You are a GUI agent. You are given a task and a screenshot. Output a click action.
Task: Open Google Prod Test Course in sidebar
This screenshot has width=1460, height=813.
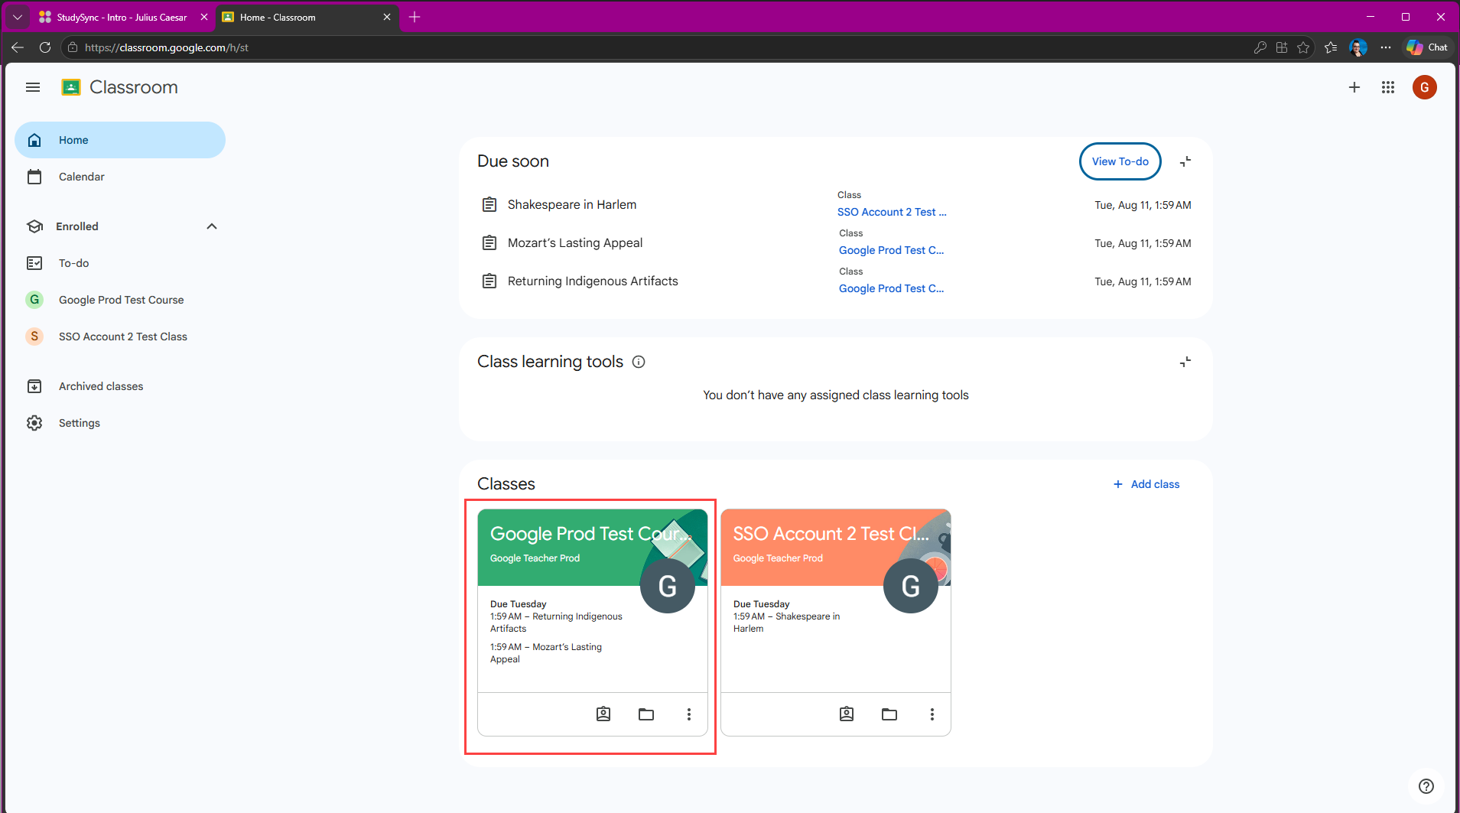(x=120, y=300)
